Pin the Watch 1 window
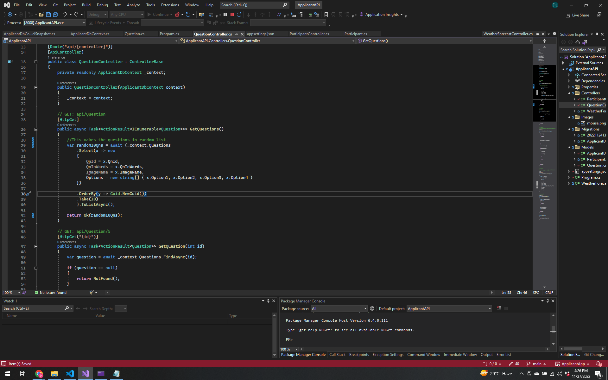The image size is (608, 380). (x=268, y=301)
